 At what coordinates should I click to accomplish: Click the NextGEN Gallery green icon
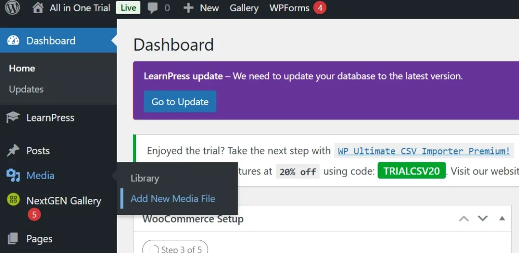pyautogui.click(x=13, y=200)
